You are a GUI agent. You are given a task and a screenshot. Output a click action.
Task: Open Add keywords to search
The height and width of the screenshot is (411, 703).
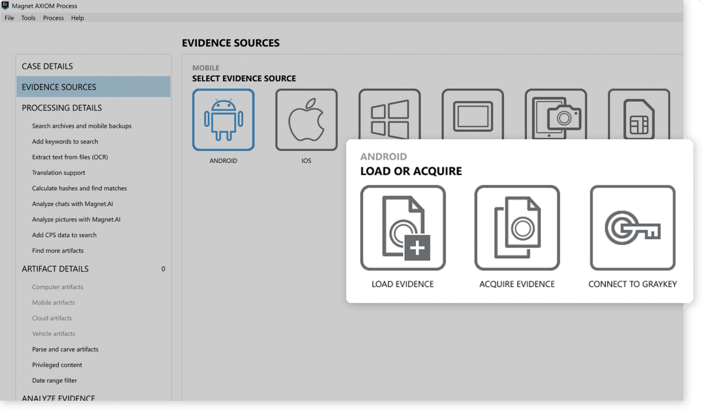pos(65,141)
